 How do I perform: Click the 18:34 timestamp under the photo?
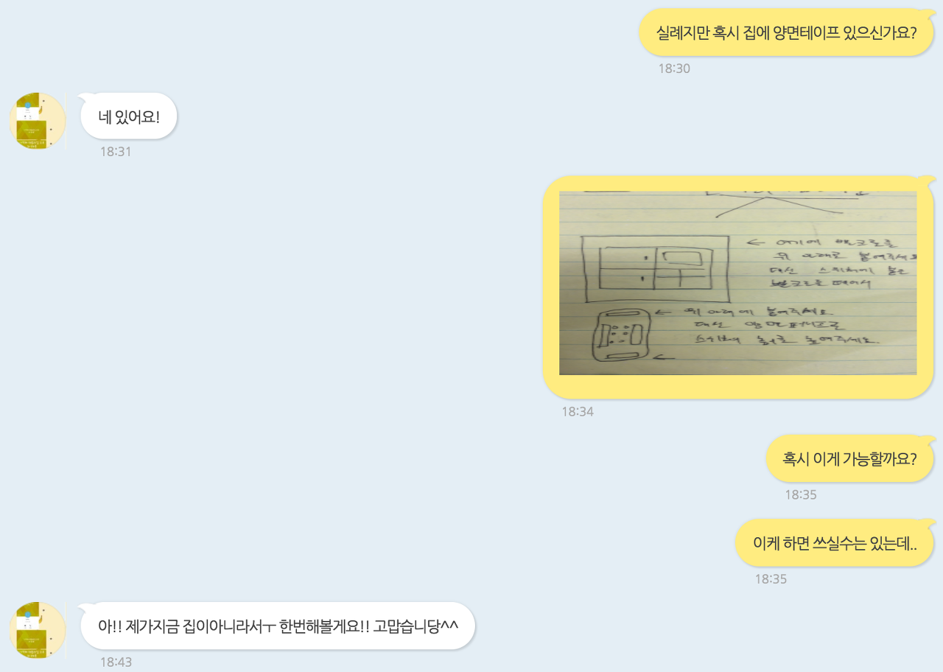[x=578, y=412]
